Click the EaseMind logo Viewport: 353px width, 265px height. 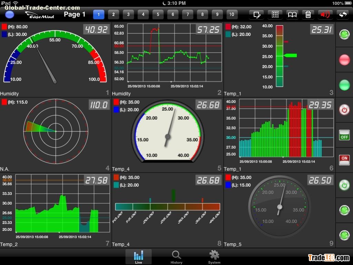tap(40, 15)
